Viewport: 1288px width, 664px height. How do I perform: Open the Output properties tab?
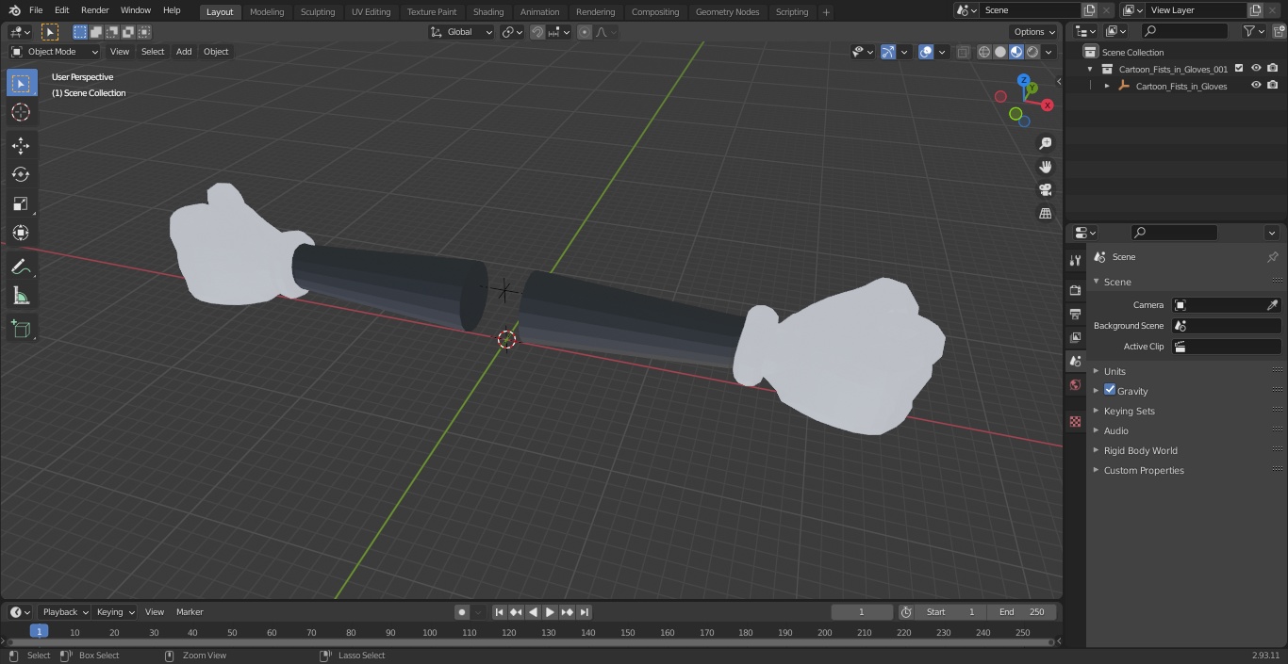(1075, 314)
